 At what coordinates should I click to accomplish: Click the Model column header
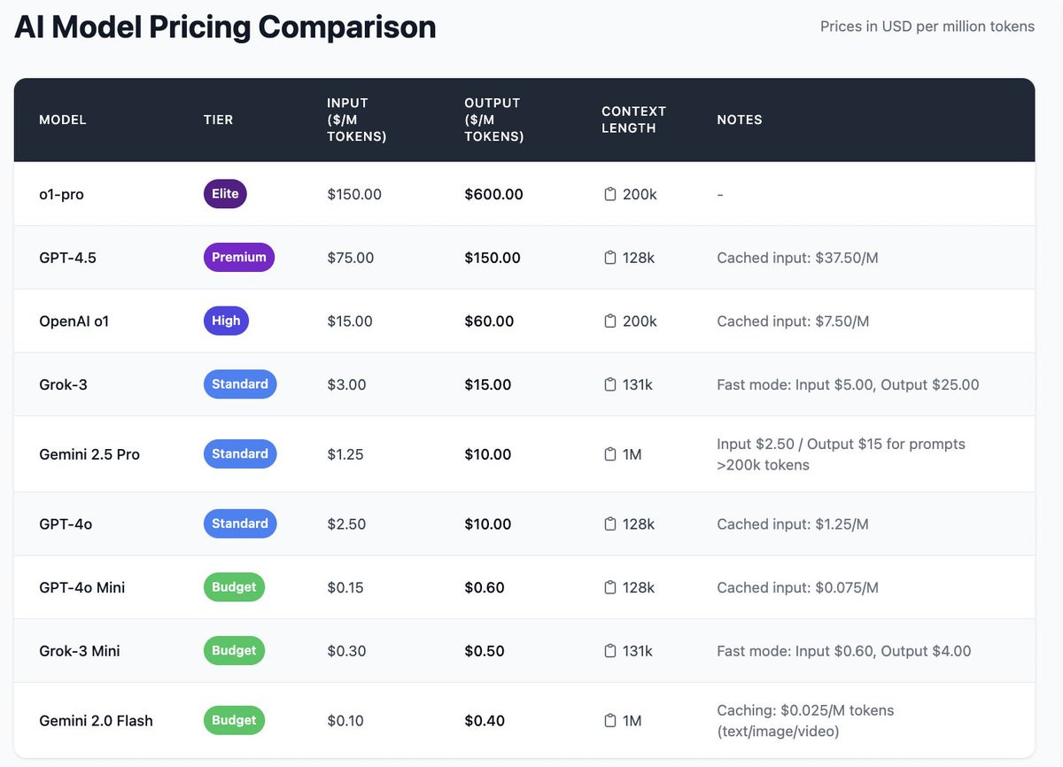63,120
